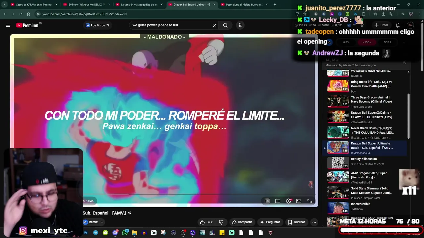Open more actions three-dot menu under video

[314, 222]
